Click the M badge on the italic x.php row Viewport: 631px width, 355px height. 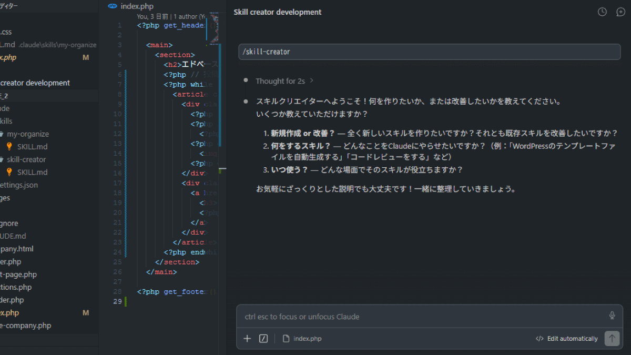point(86,57)
